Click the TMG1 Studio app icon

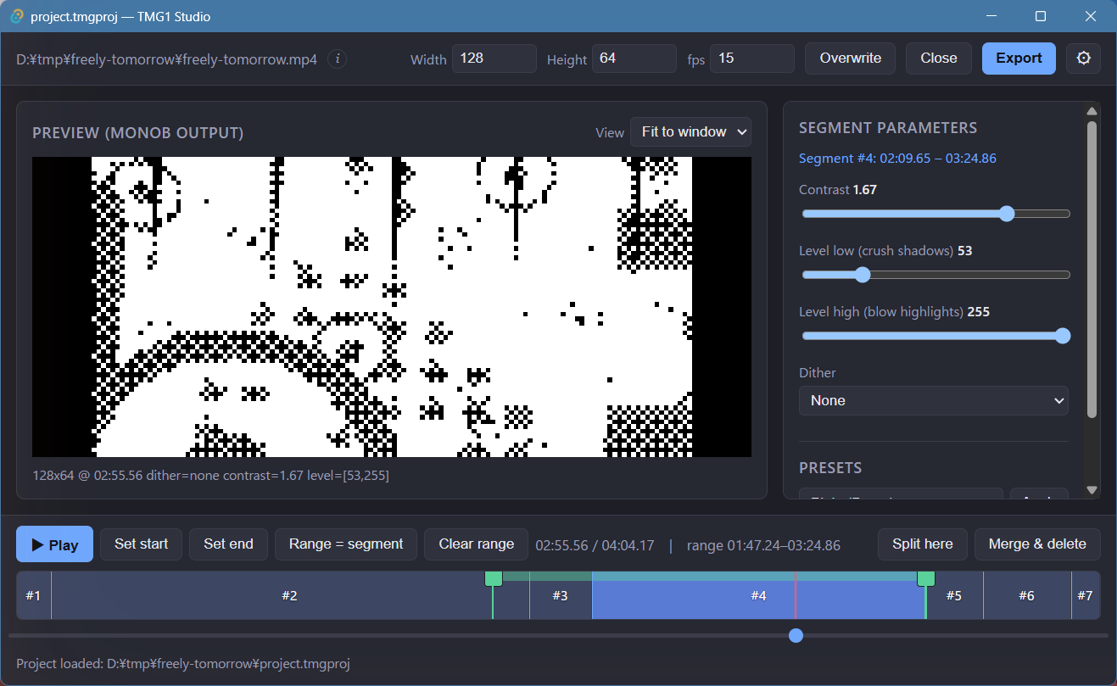pyautogui.click(x=16, y=16)
